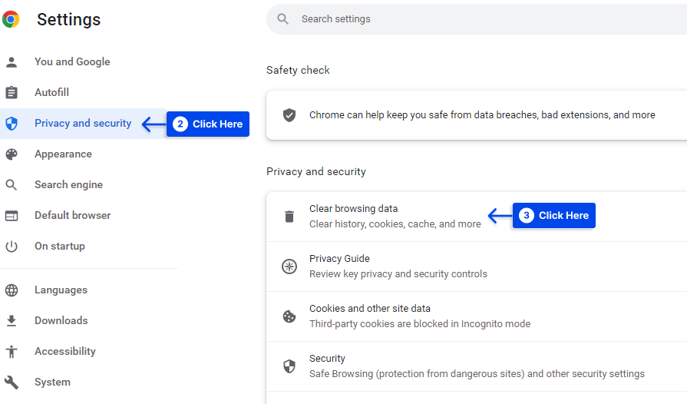Viewport: 687px width, 404px height.
Task: Click the Accessibility figure icon
Action: (12, 352)
